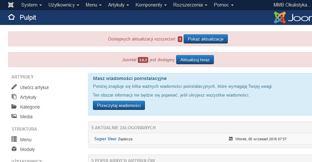
Task: Click the Zaplecze label next to Super User
Action: [125, 139]
